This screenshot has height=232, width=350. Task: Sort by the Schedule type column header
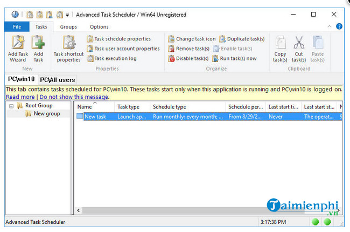[x=188, y=107]
